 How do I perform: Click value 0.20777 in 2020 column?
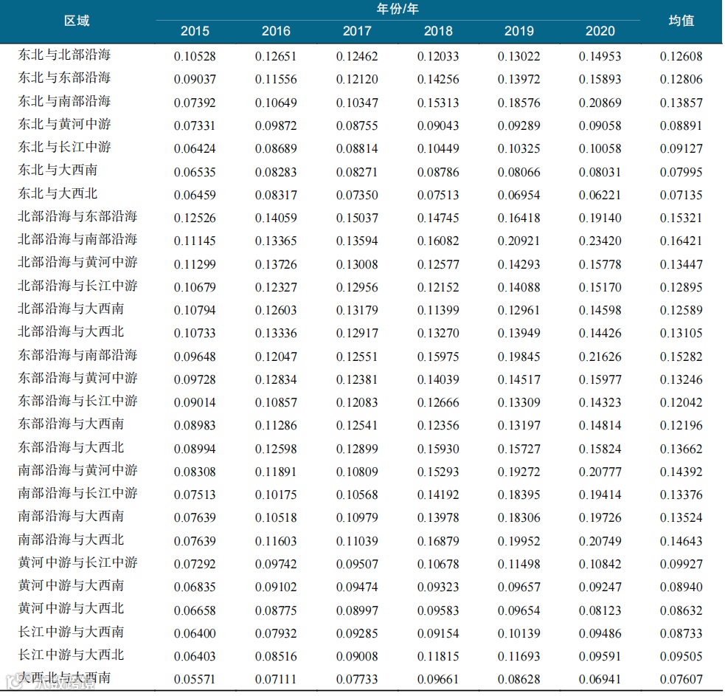point(600,472)
